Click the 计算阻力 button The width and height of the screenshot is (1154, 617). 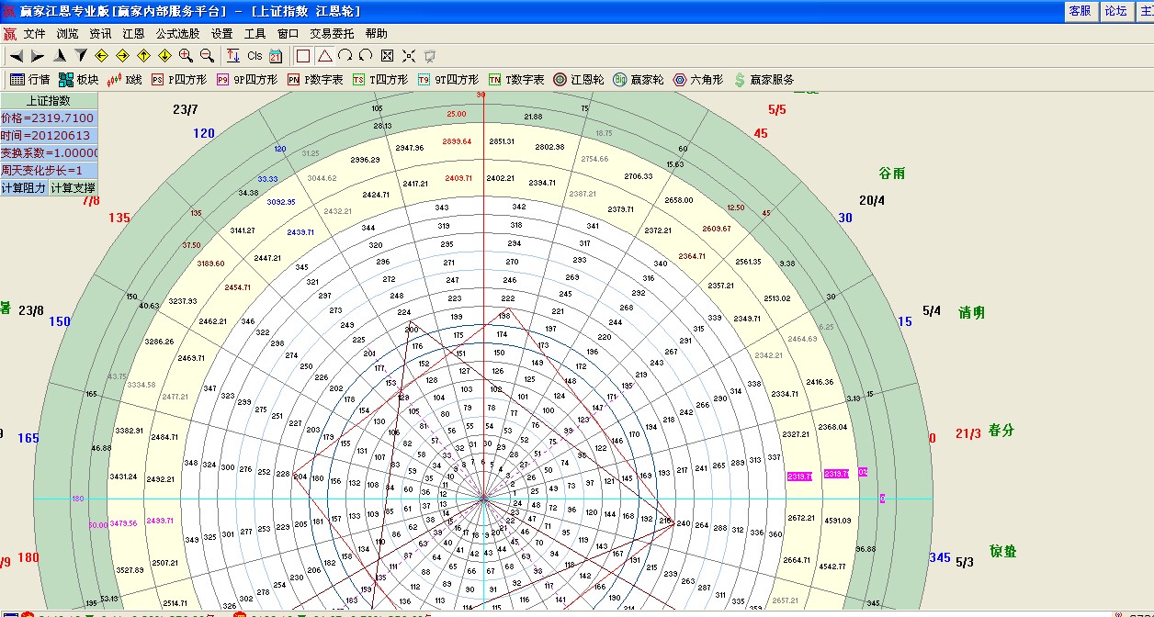point(23,188)
